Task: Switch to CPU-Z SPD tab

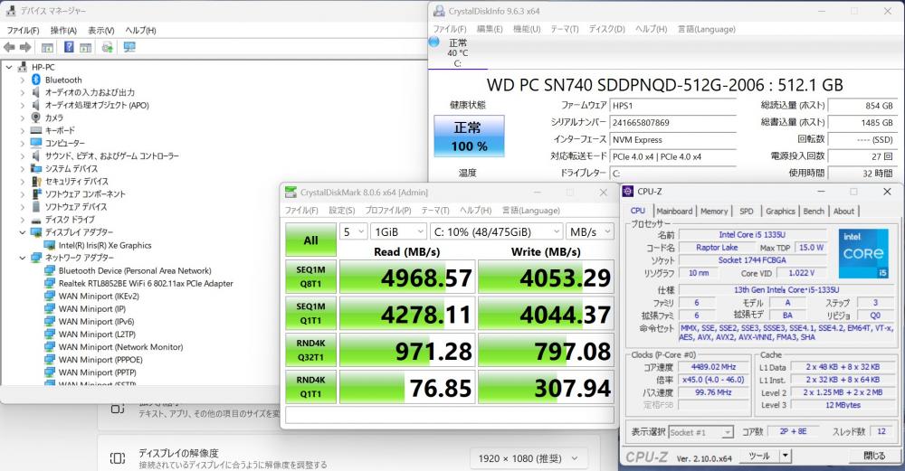Action: 747,211
